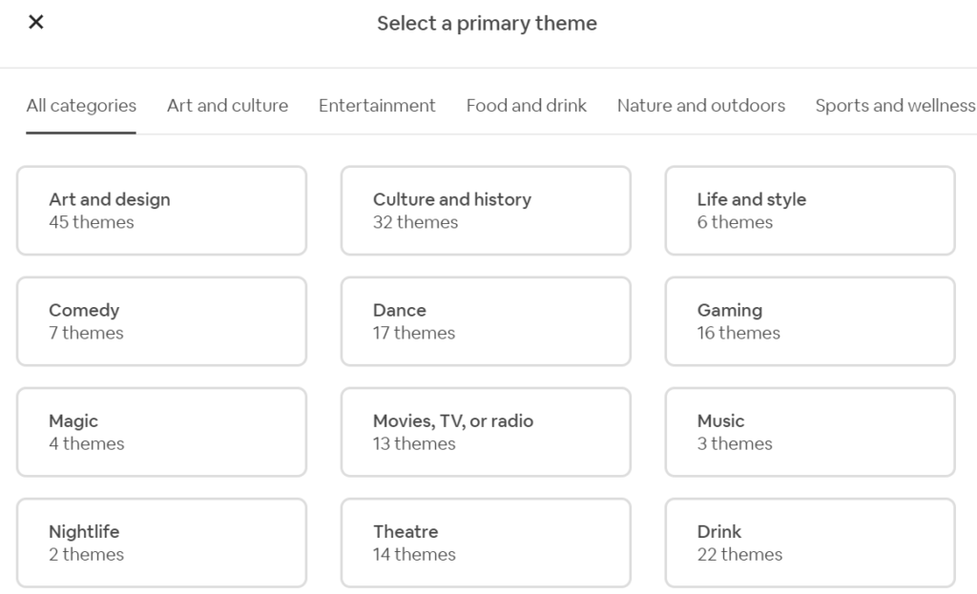The width and height of the screenshot is (977, 594).
Task: Close the theme selection dialog
Action: [x=36, y=22]
